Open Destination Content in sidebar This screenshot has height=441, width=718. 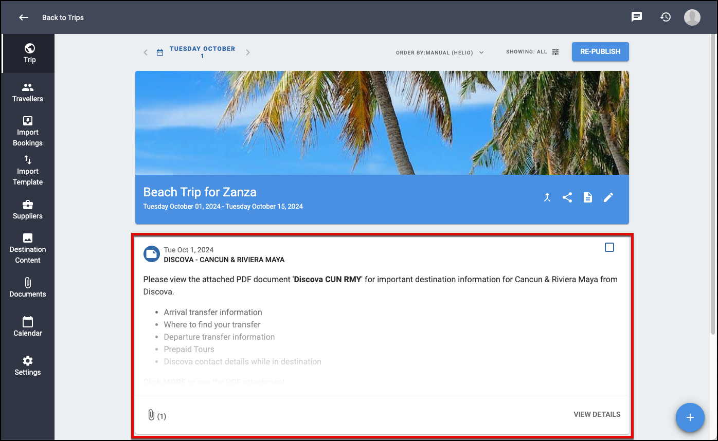click(28, 249)
